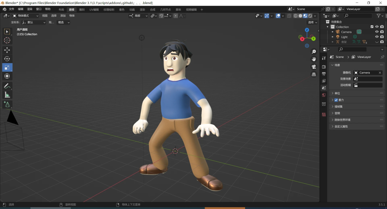Open the 物体模式 object mode dropdown

point(26,16)
